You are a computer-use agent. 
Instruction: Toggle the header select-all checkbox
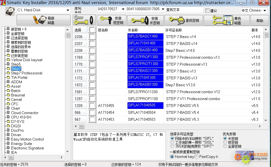(x=92, y=30)
